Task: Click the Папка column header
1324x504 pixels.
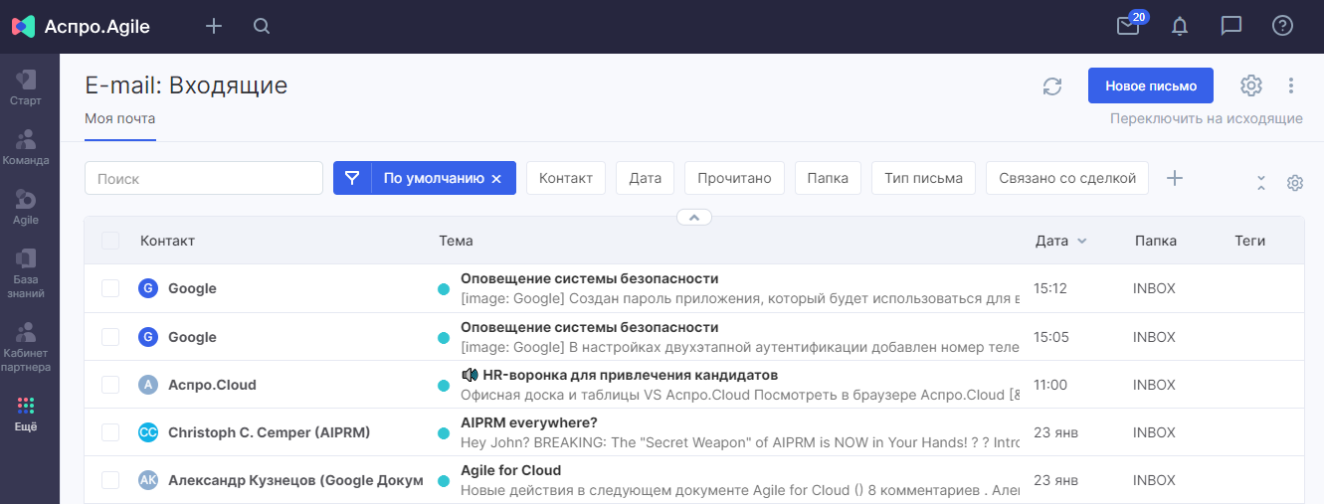Action: [x=1156, y=241]
